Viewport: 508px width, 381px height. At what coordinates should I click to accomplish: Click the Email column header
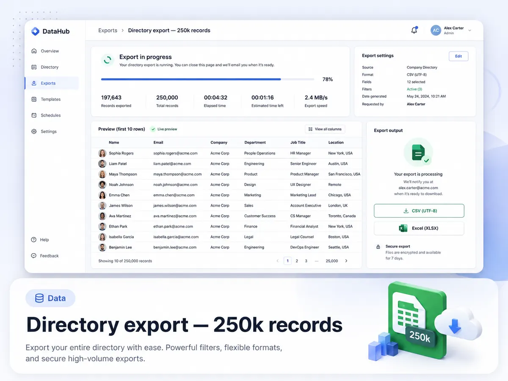[x=158, y=143]
